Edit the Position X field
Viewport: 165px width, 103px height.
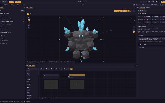pyautogui.click(x=147, y=17)
